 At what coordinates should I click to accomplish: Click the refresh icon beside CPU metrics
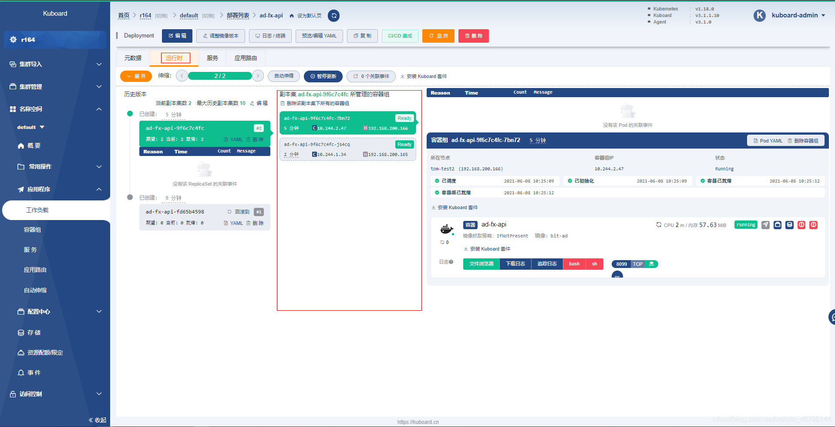pyautogui.click(x=659, y=225)
